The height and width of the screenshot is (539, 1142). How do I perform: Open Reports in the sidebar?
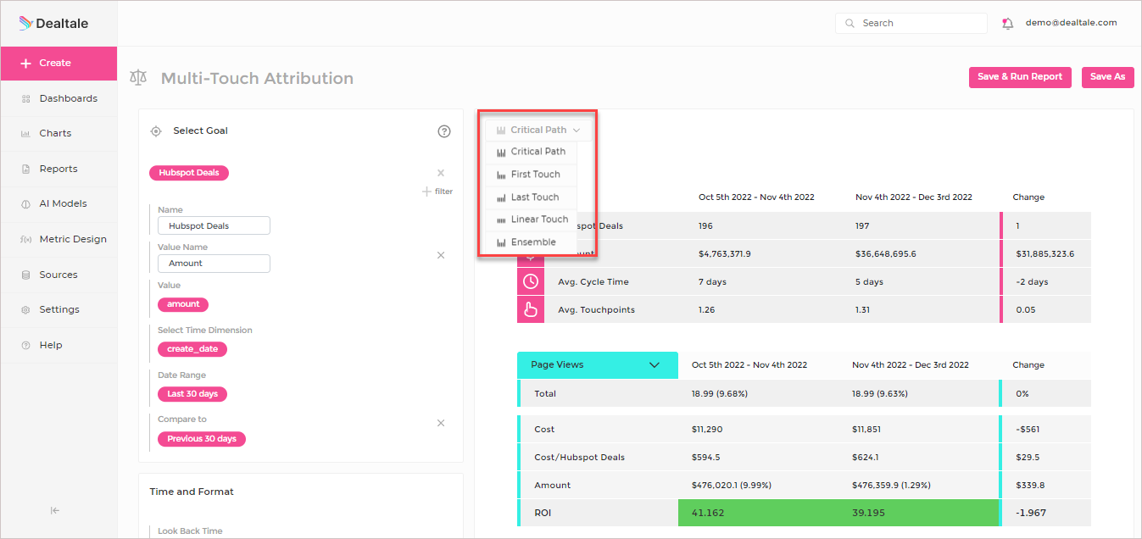(58, 169)
